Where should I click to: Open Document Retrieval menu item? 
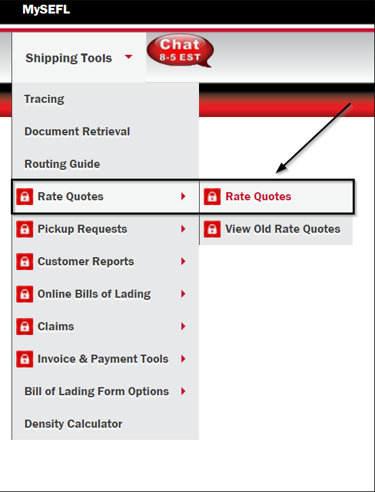coord(77,131)
